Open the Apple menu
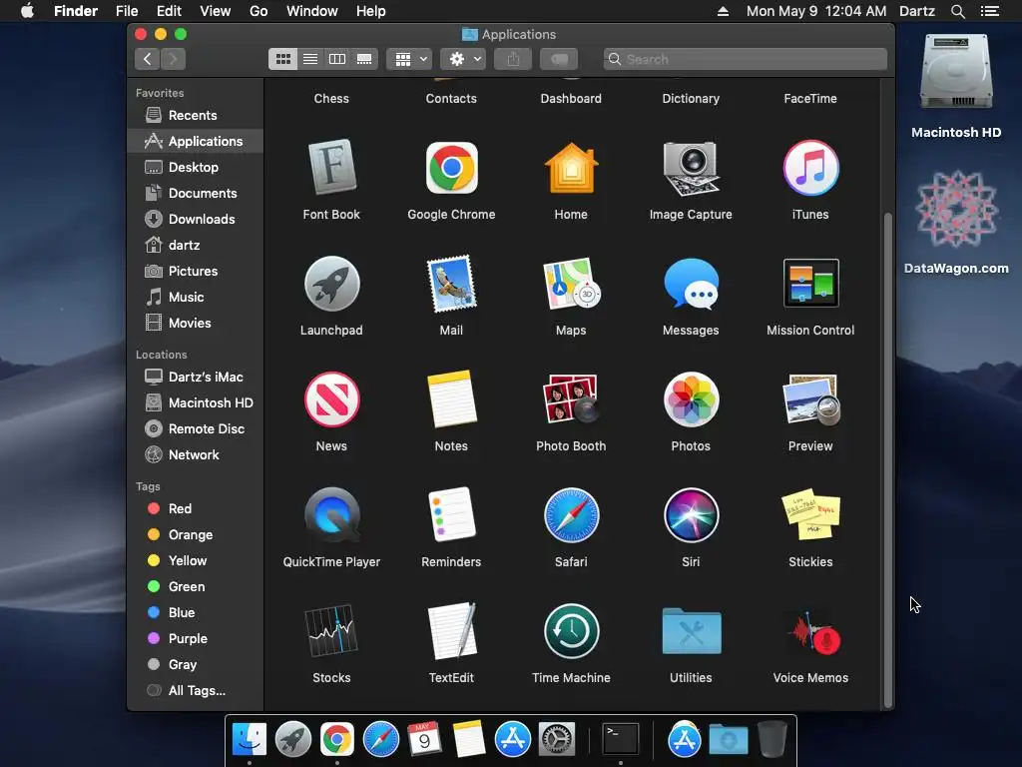The height and width of the screenshot is (767, 1022). click(27, 11)
